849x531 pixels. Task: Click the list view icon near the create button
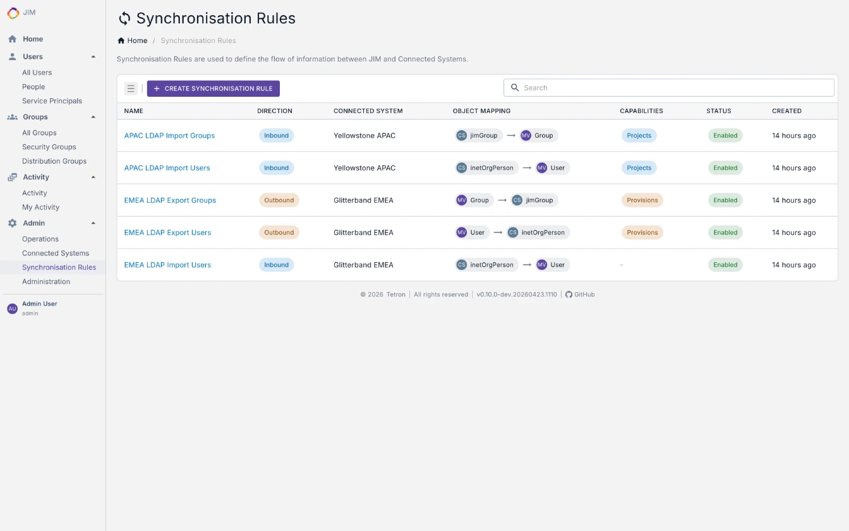pyautogui.click(x=131, y=88)
